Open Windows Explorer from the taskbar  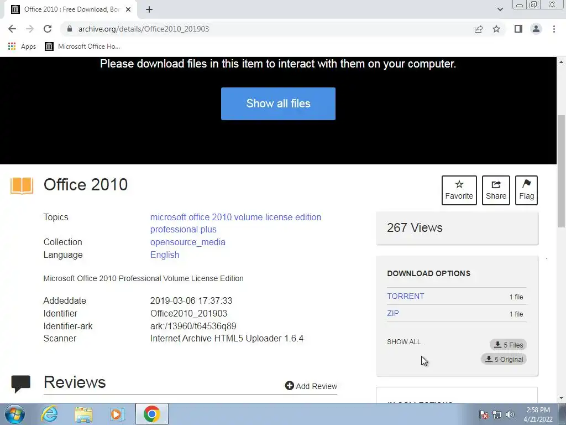coord(83,414)
